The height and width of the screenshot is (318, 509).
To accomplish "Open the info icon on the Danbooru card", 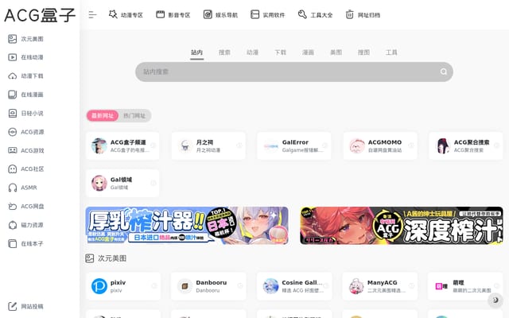I will (x=240, y=286).
